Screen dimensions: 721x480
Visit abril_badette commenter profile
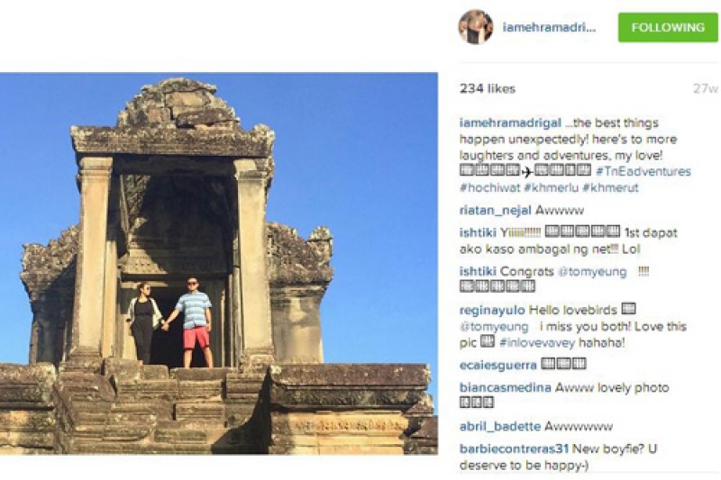click(x=500, y=427)
